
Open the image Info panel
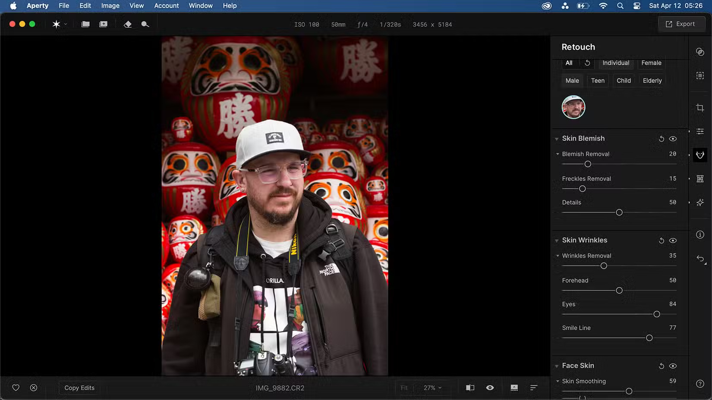click(700, 234)
